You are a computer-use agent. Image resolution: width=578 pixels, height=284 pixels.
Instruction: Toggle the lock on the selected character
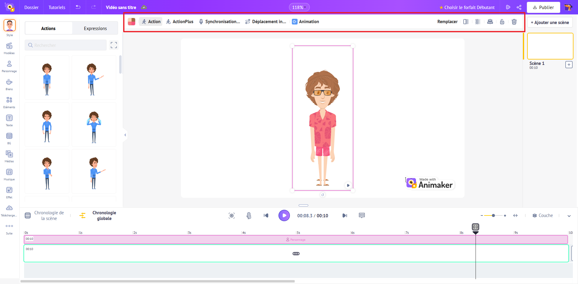[x=502, y=22]
